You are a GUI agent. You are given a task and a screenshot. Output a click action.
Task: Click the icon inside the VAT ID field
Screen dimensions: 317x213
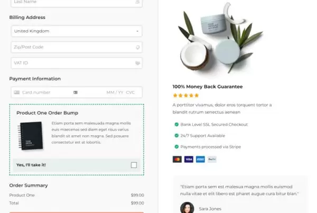point(138,63)
